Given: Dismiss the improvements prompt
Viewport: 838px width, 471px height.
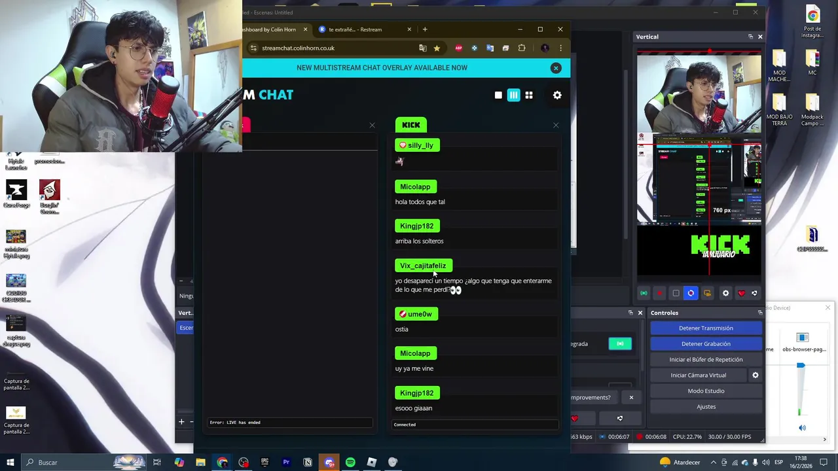Looking at the screenshot, I should (x=631, y=398).
